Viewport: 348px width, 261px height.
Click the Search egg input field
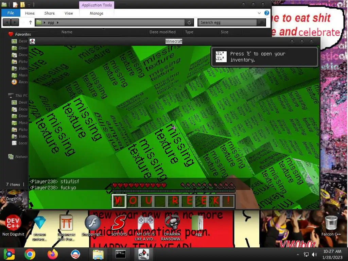pyautogui.click(x=227, y=22)
